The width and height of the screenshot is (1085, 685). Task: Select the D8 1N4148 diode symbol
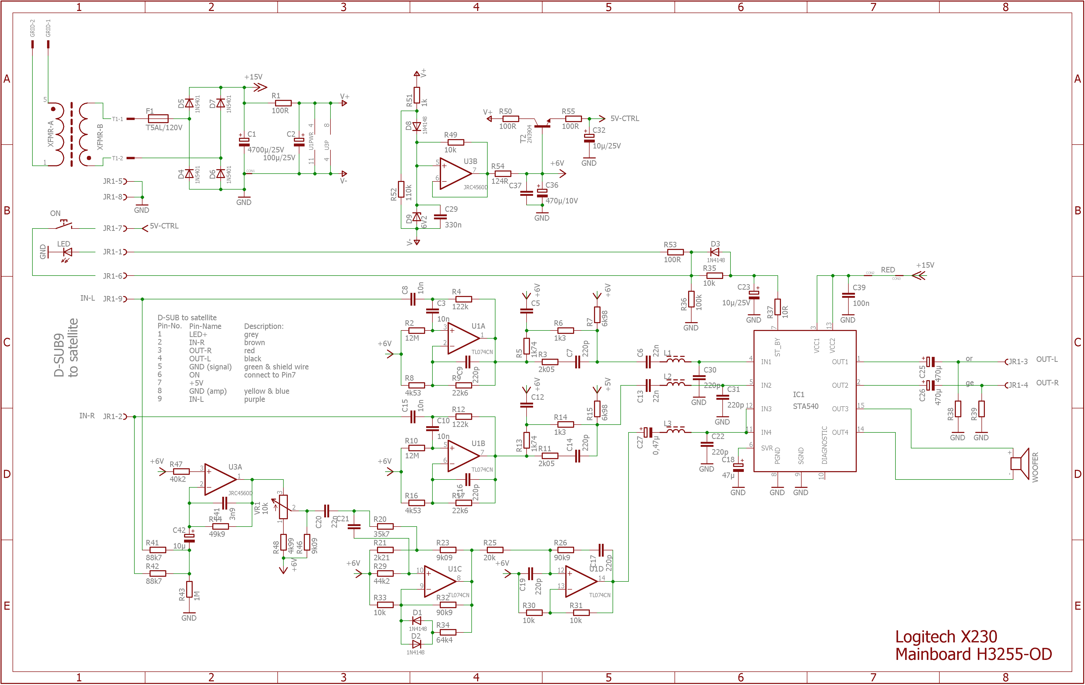[417, 127]
